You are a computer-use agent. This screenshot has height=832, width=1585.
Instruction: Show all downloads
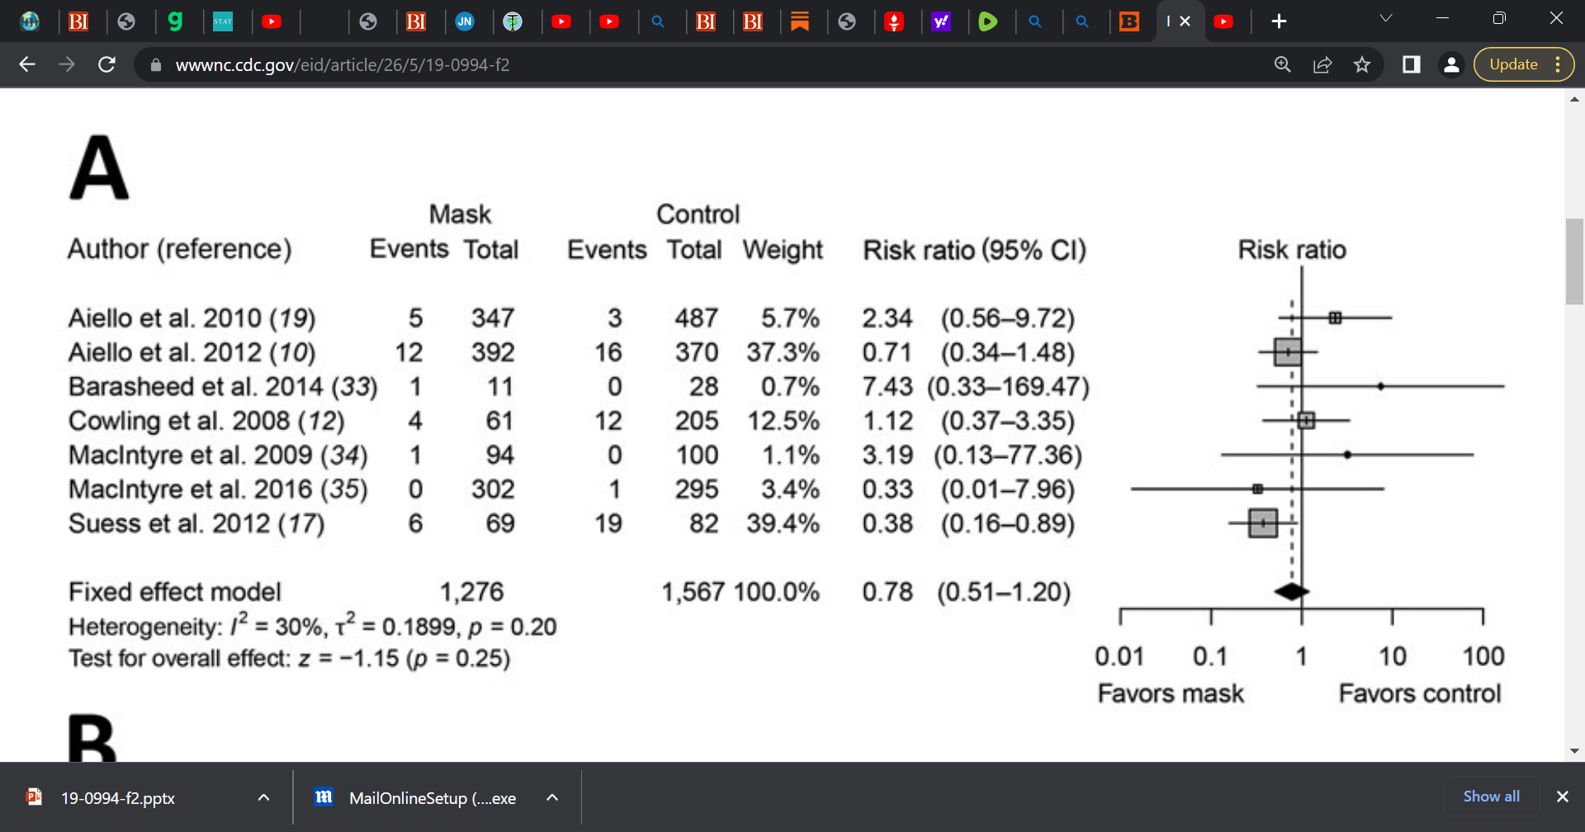pos(1491,797)
